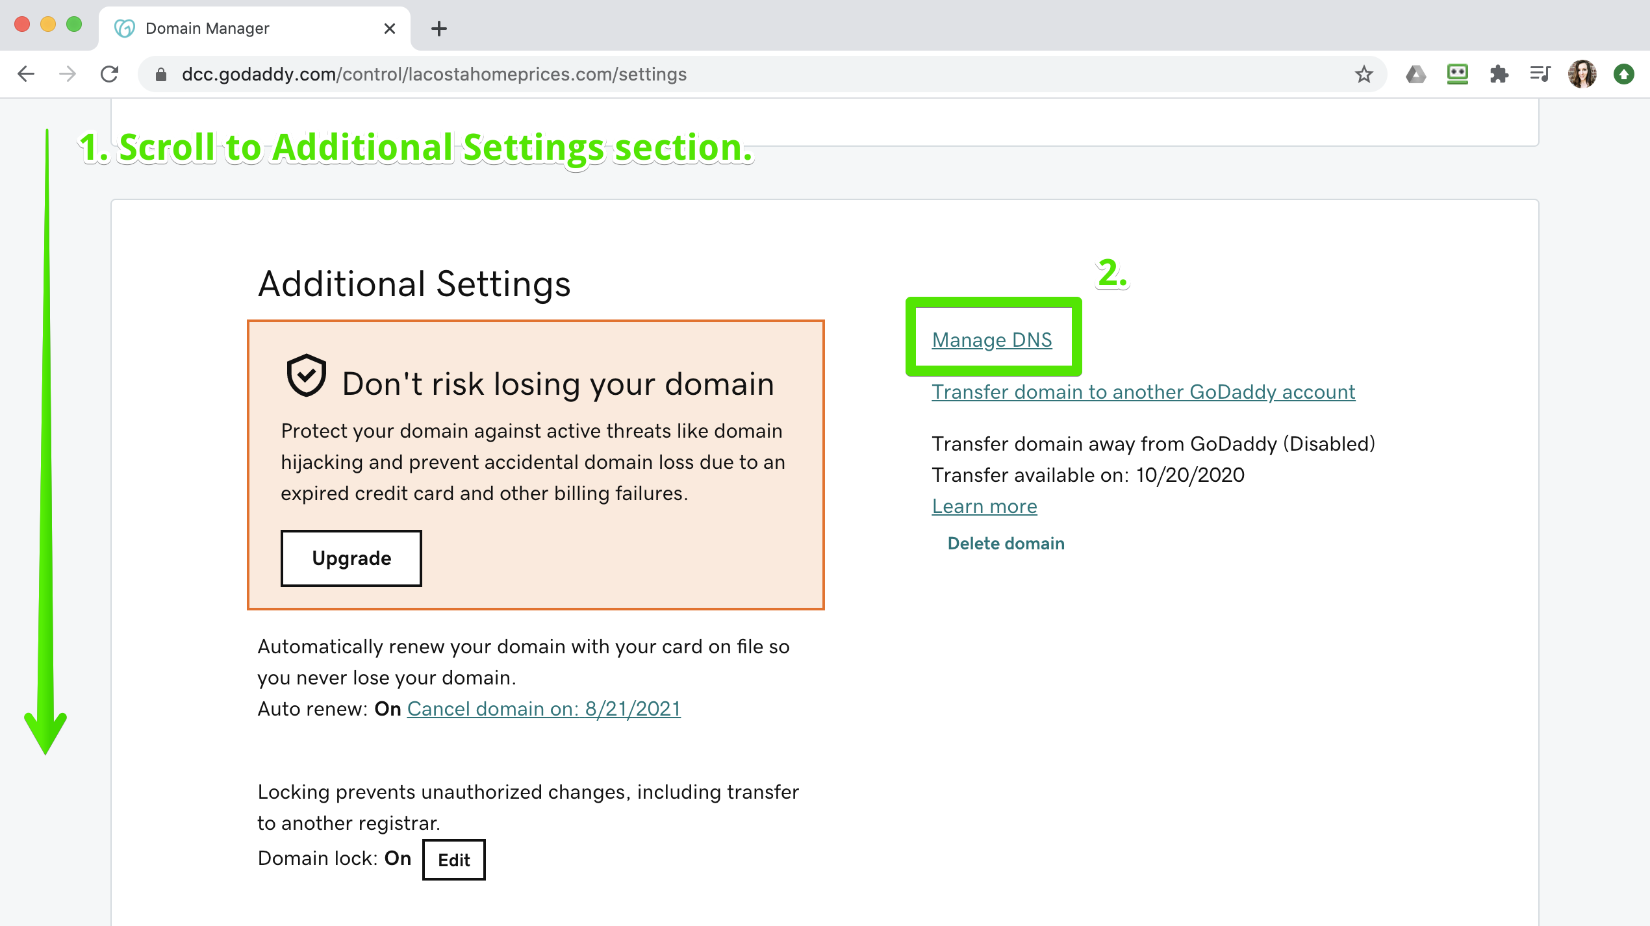
Task: Click the Manage DNS link
Action: 992,340
